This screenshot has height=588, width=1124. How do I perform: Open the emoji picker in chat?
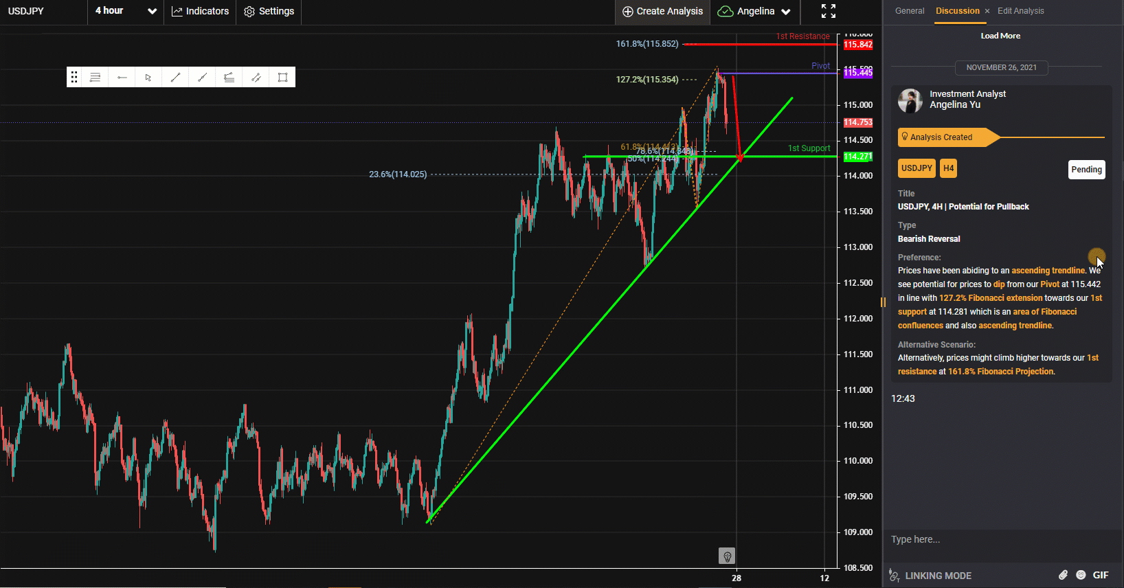coord(1081,575)
